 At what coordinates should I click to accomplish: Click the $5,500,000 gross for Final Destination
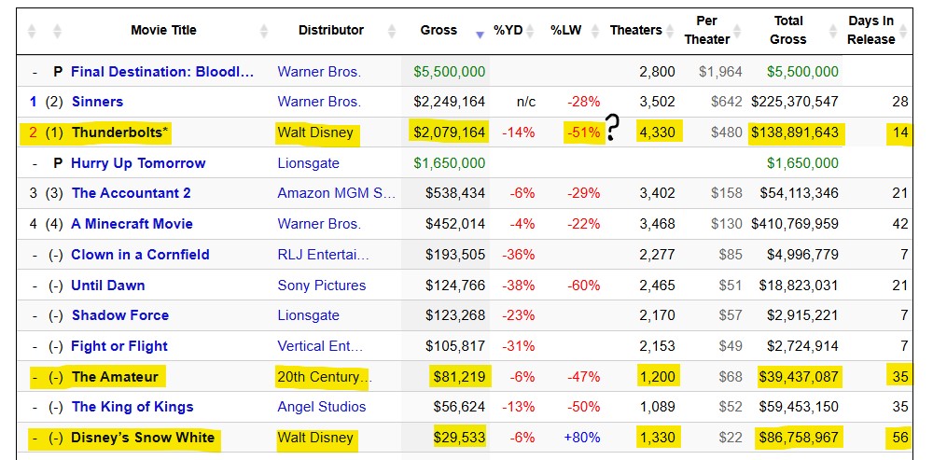click(450, 72)
